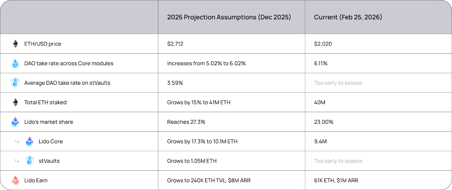The image size is (452, 190).
Task: Click the Lido Earn row label
Action: (36, 180)
